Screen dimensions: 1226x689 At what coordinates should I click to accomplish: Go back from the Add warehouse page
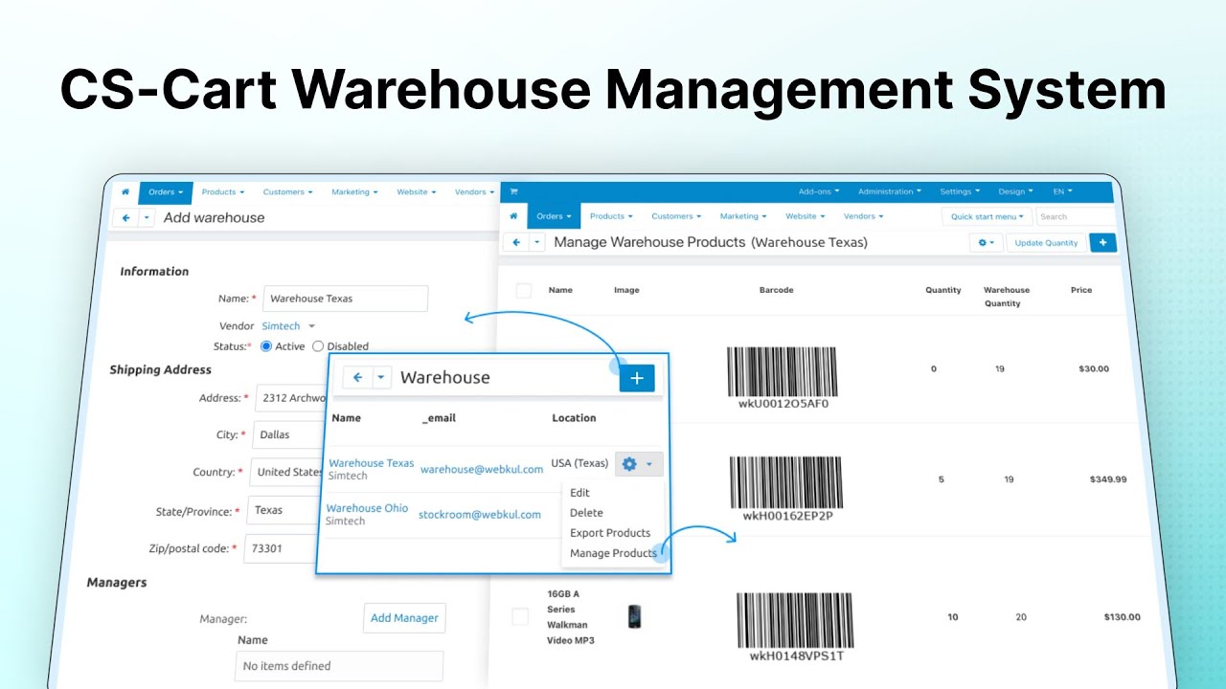tap(125, 217)
